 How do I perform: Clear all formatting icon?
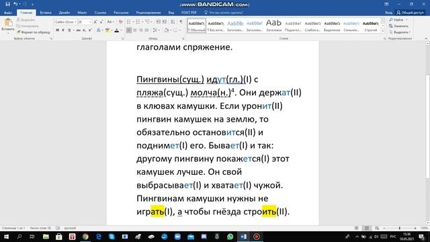pyautogui.click(x=120, y=22)
